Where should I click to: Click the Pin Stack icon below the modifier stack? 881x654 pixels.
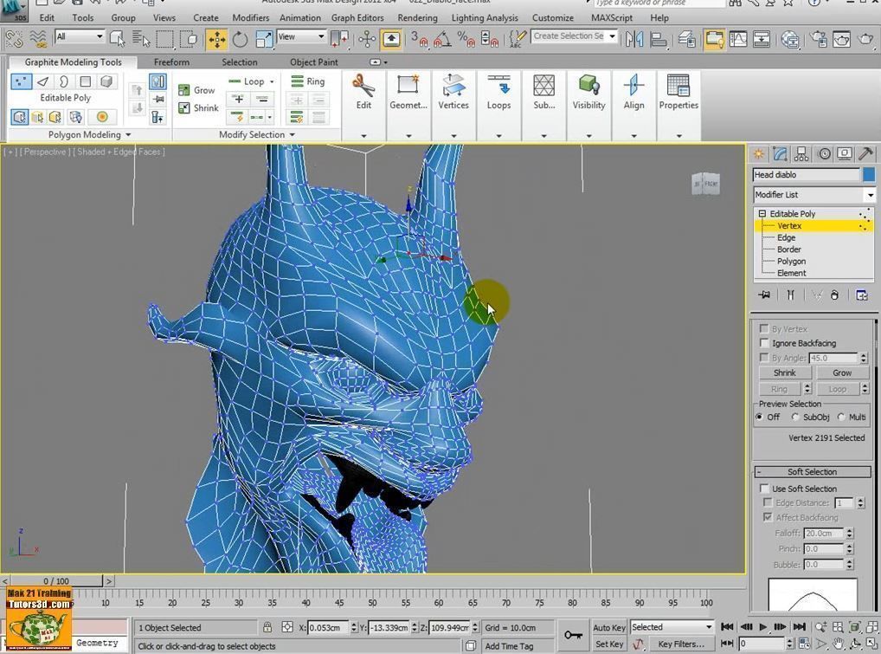pos(764,295)
